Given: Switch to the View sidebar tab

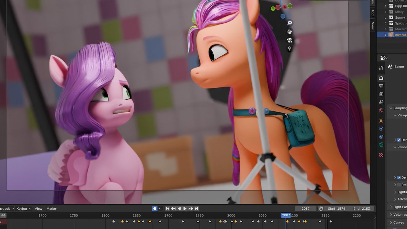Looking at the screenshot, I should pos(372,25).
